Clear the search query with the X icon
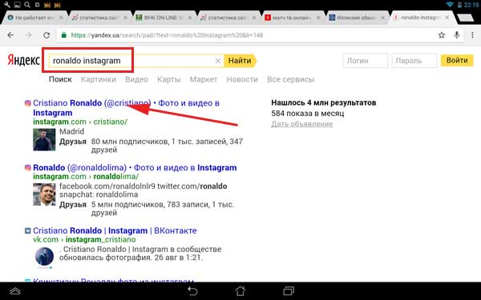 (x=218, y=61)
